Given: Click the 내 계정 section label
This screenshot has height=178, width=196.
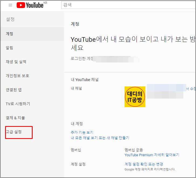Looking at the screenshot, I should pyautogui.click(x=77, y=124).
